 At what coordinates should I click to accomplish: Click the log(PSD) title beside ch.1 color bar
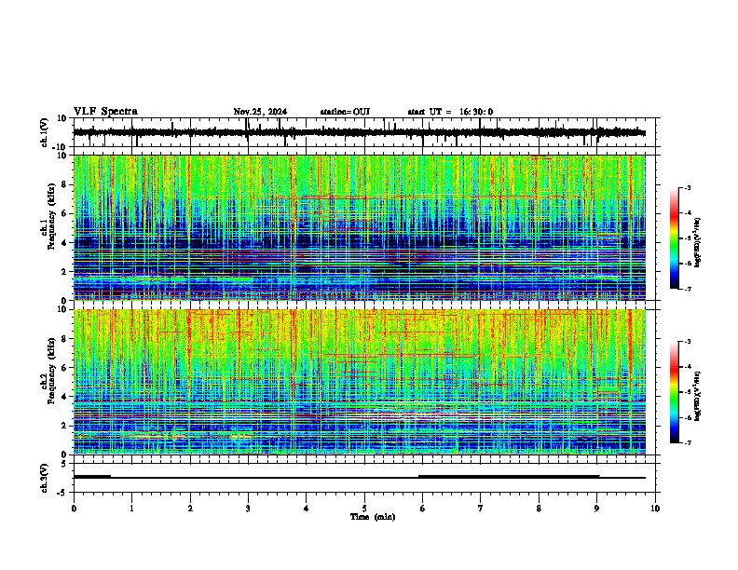coord(698,243)
